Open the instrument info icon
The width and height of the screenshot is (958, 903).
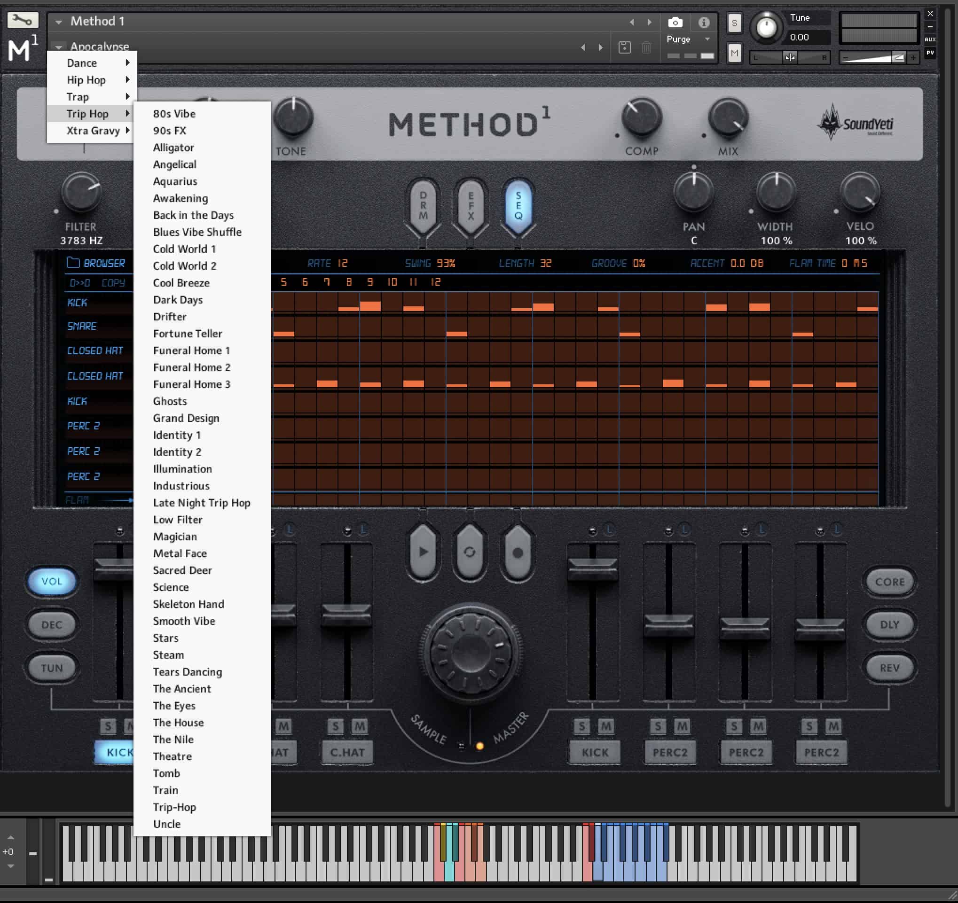704,22
